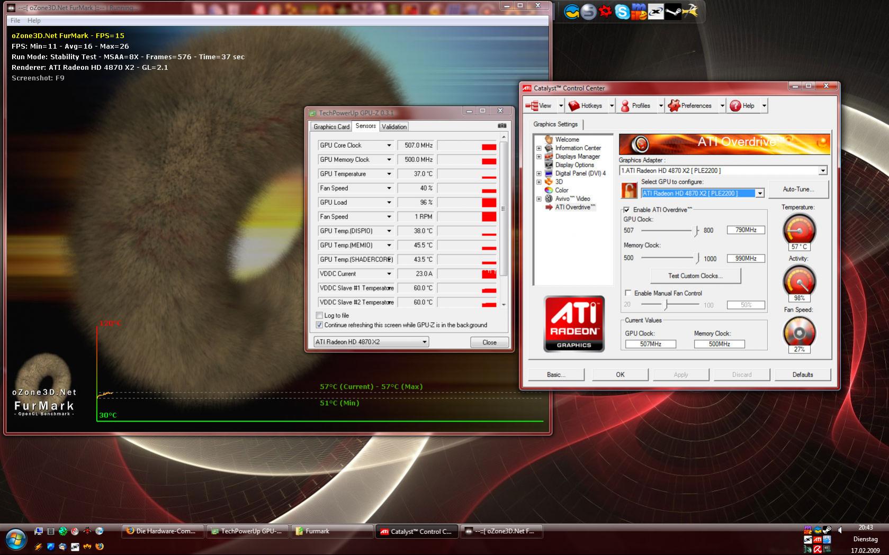Click the Memory Clock 990MHz value field
Screen dimensions: 889x555
tap(746, 258)
